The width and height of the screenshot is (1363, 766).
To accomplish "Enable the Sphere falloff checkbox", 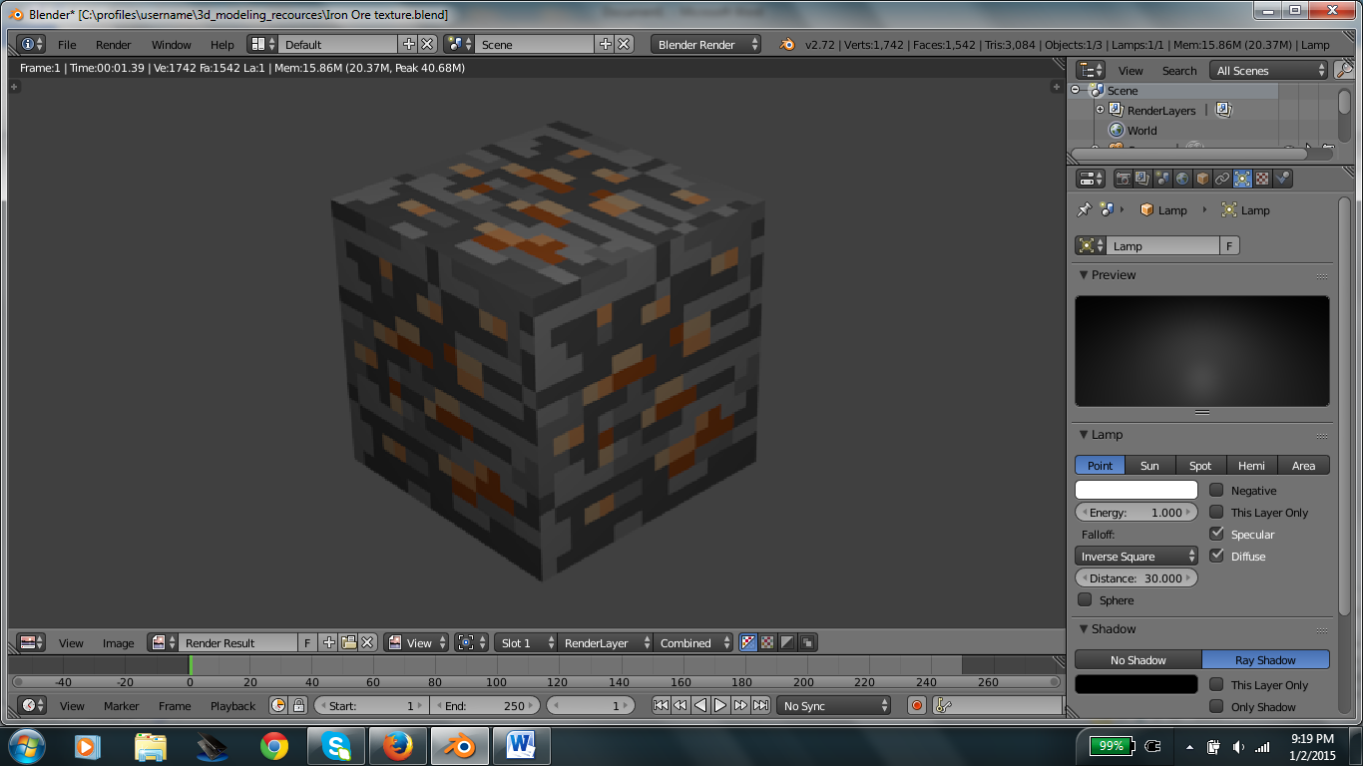I will [1085, 599].
